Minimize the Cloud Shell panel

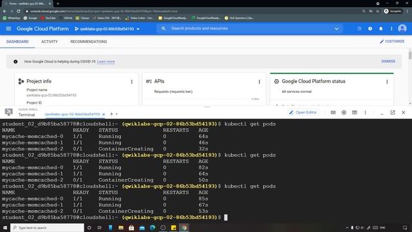(382, 113)
